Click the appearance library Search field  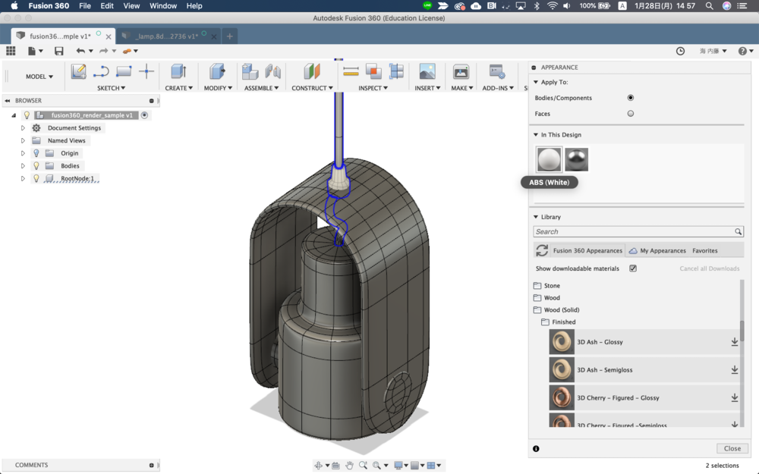coord(634,231)
